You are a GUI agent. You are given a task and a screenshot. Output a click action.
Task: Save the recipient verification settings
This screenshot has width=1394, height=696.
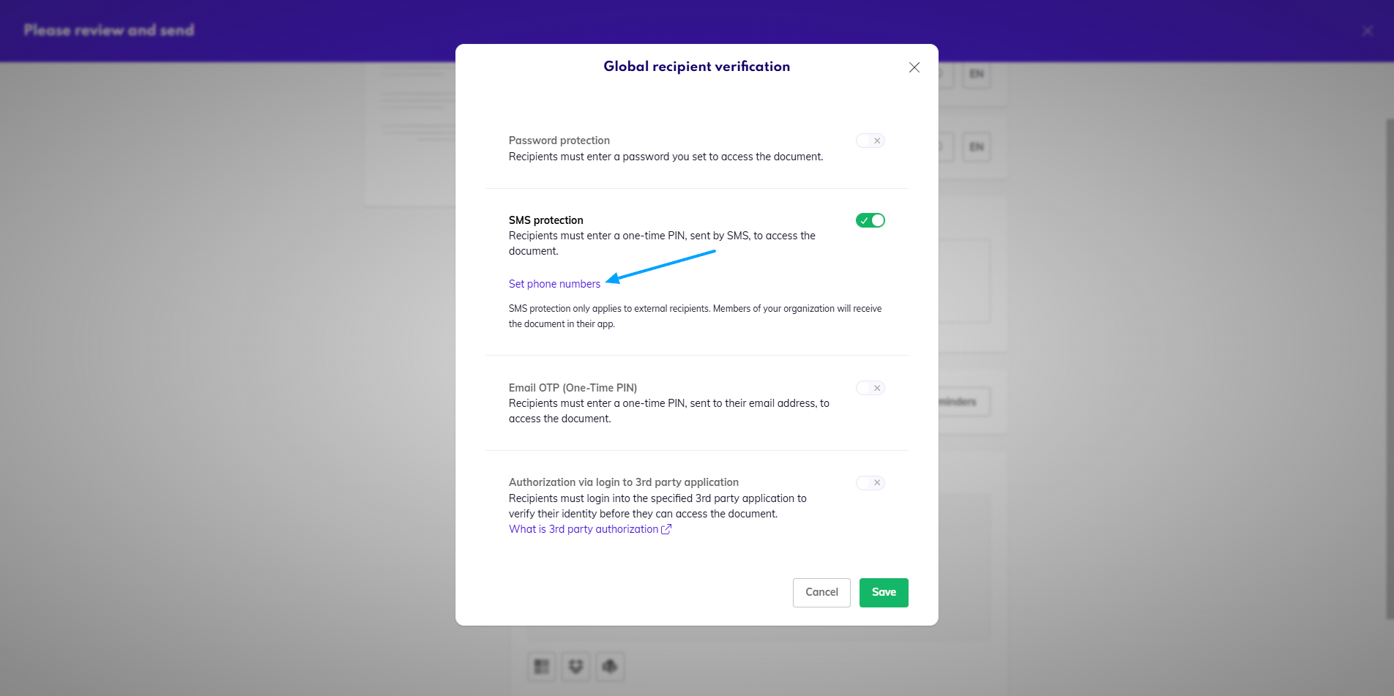(884, 593)
